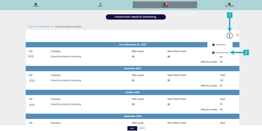Open Help from the top navigation bar
Image resolution: width=262 pixels, height=131 pixels.
(100, 5)
